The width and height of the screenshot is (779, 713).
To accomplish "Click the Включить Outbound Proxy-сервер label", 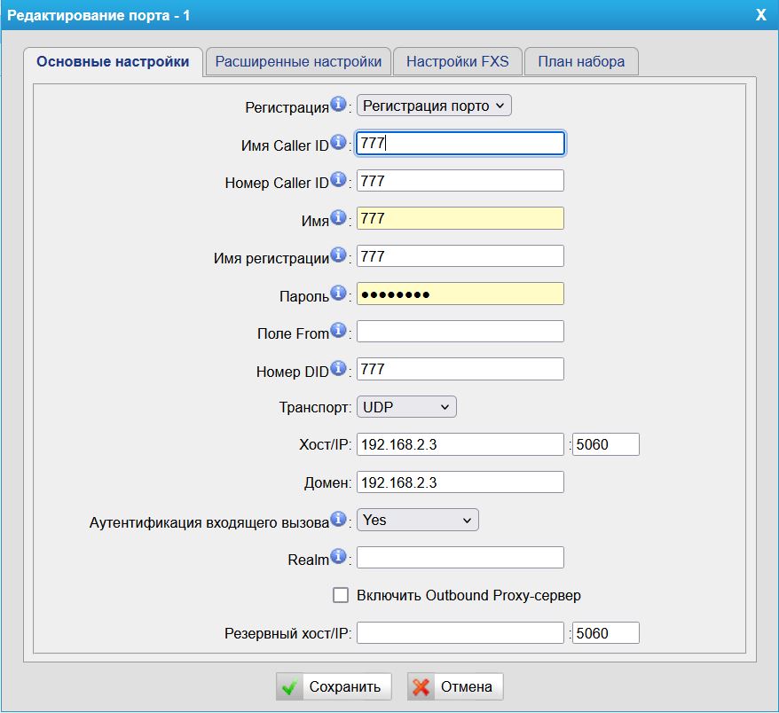I will [468, 595].
